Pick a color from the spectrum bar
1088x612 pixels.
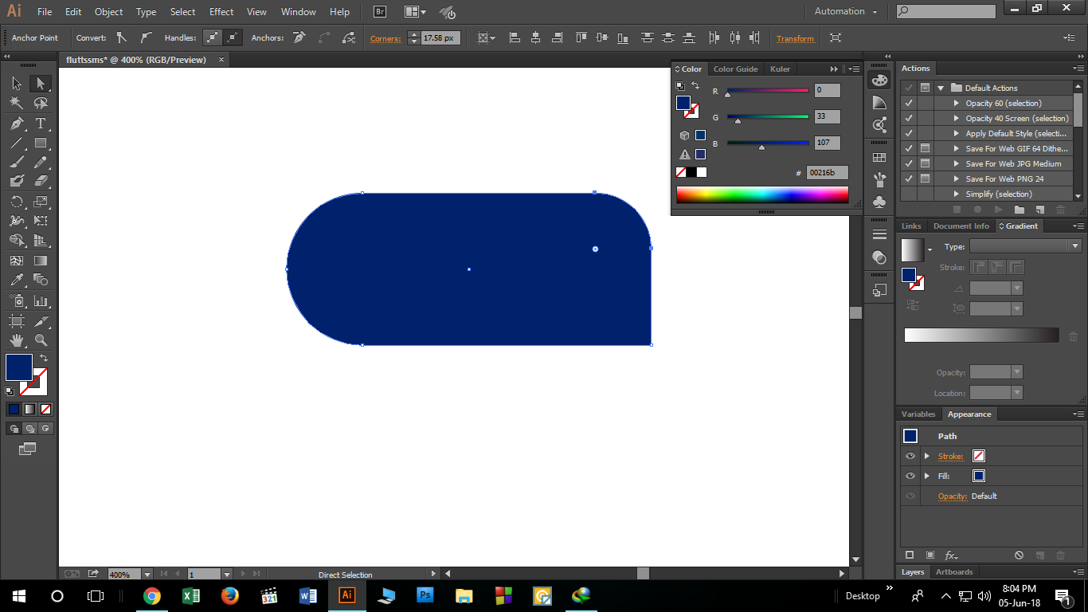[762, 195]
